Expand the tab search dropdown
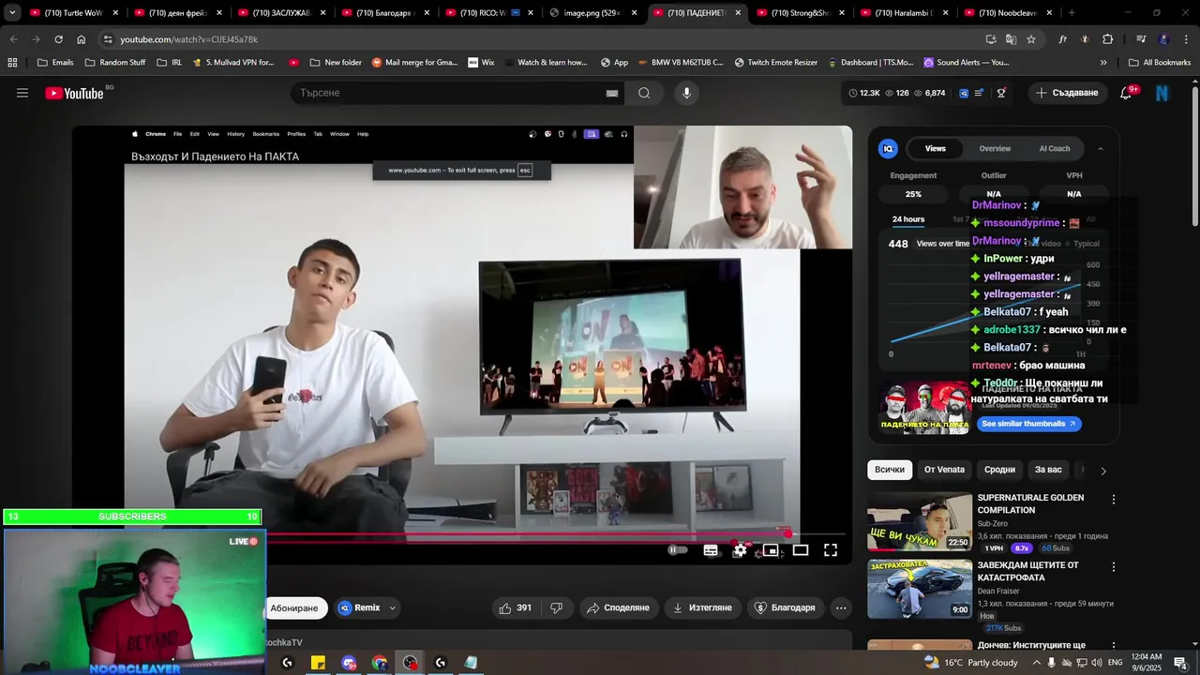 pos(12,13)
